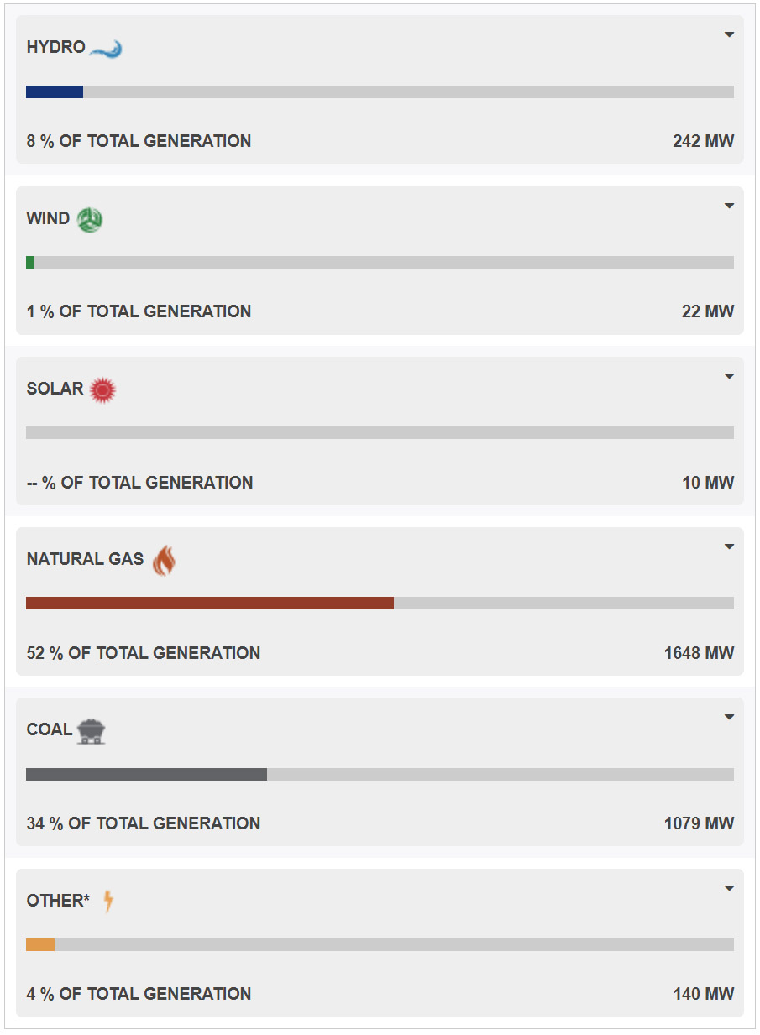
Task: Click the 1079 MW coal value
Action: coord(699,823)
